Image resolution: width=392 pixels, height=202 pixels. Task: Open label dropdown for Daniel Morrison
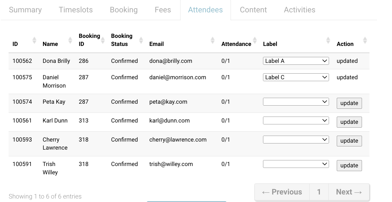[296, 77]
